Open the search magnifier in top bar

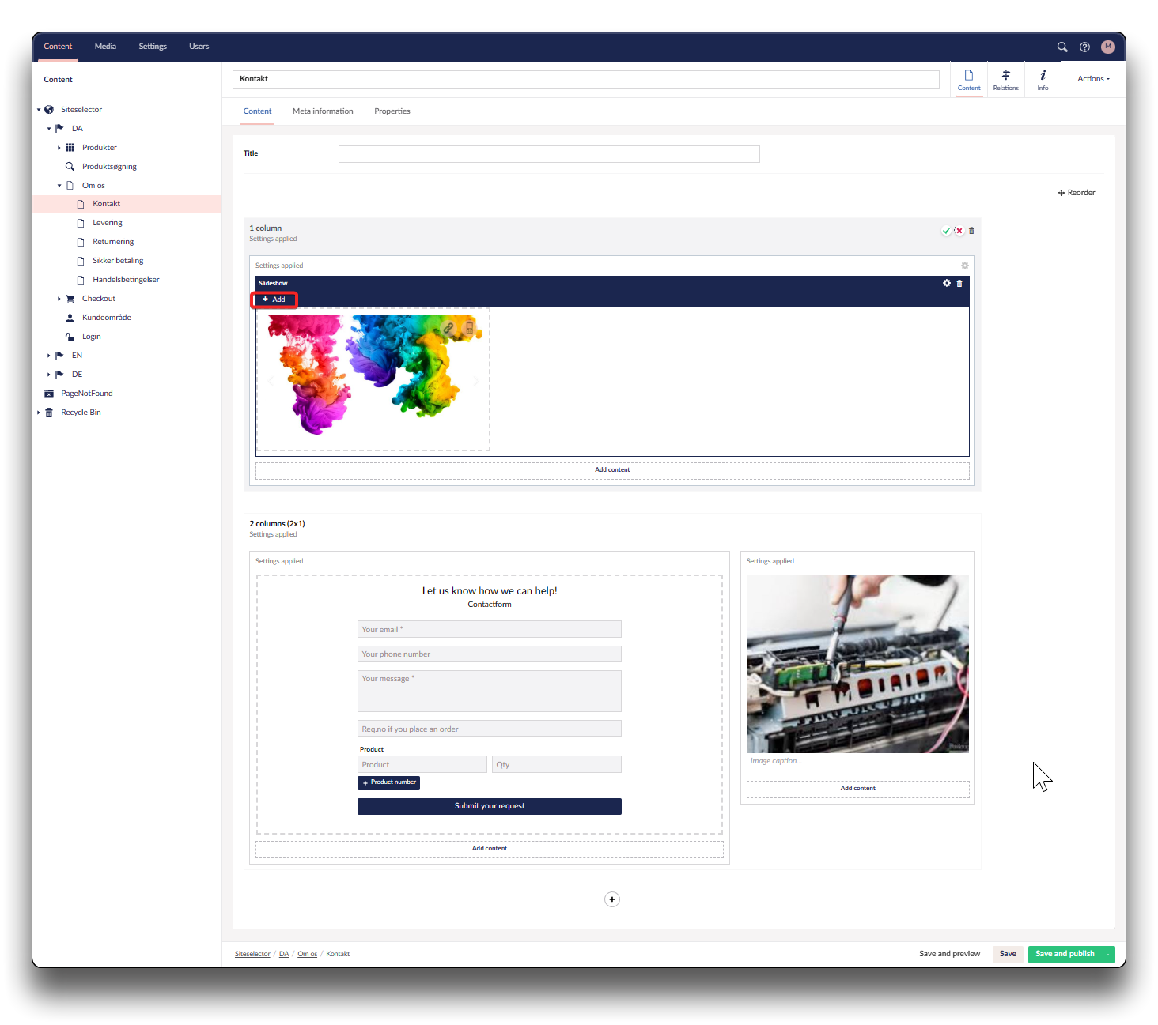(1062, 47)
